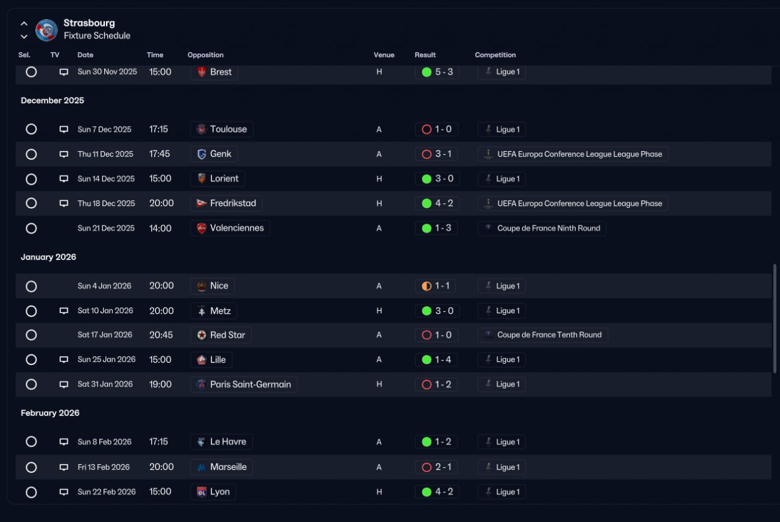Open UEFA Europa Conference League link for Genk
Image resolution: width=780 pixels, height=522 pixels.
pos(573,154)
